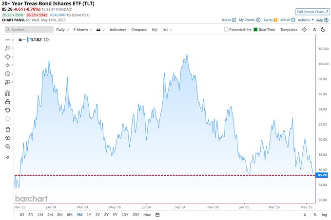Open chart settings gear icon
Screen dimensions: 331x220
[x=304, y=30]
